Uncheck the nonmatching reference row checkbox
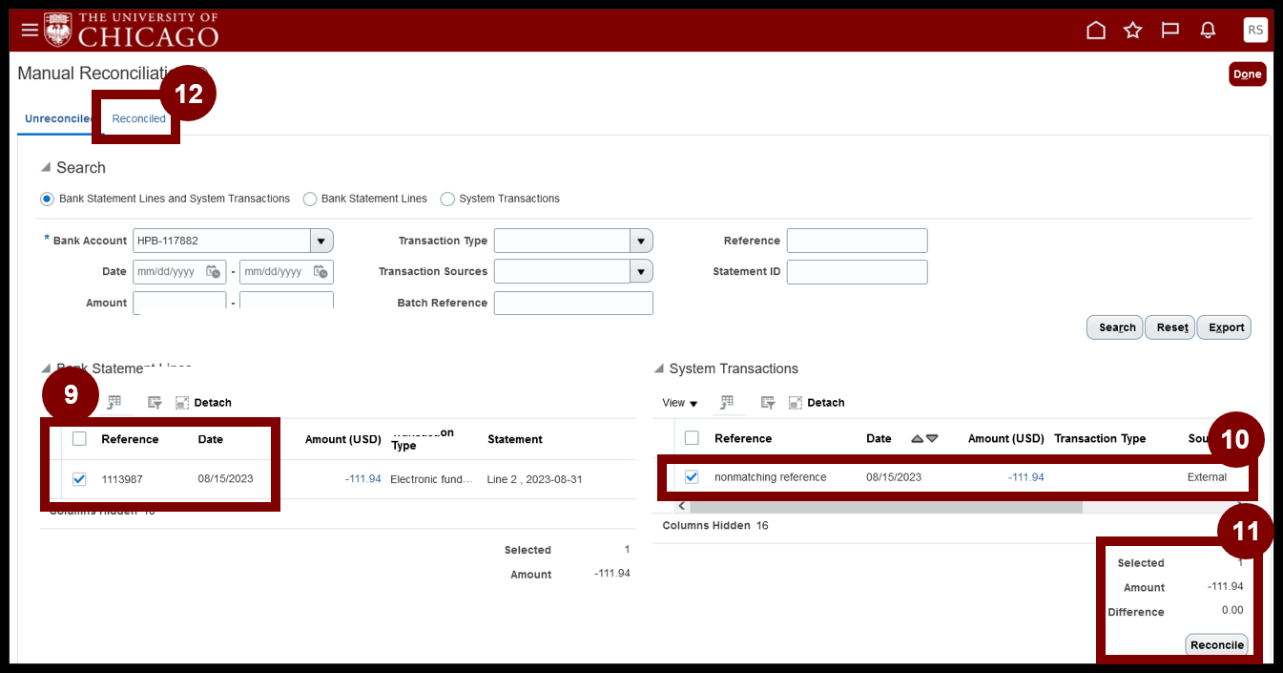The image size is (1283, 673). click(x=693, y=476)
